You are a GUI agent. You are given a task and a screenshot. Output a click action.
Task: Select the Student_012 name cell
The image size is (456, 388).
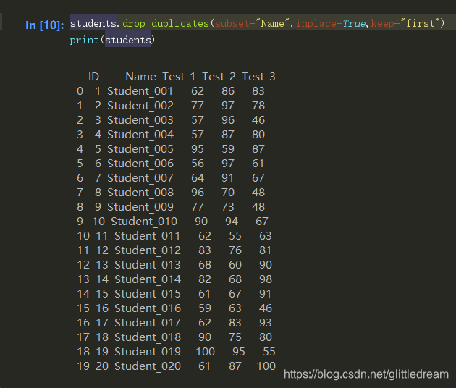point(148,250)
